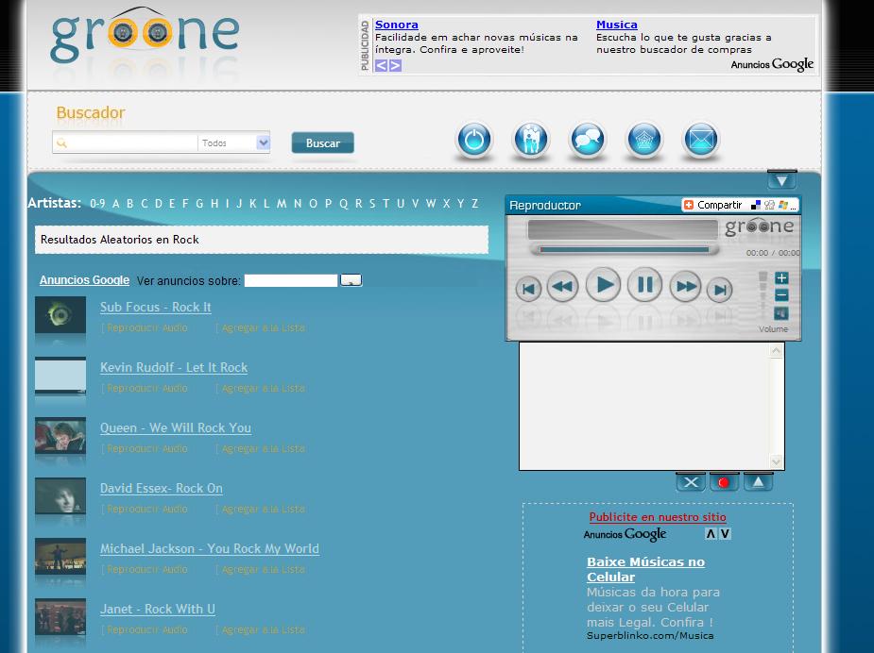Screen dimensions: 874x653
Task: Fast forward the track in Reproductor
Action: (686, 286)
